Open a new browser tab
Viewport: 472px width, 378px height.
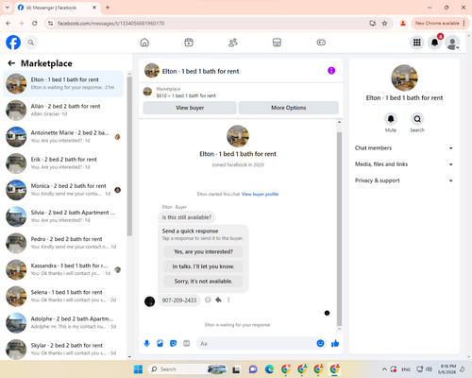pyautogui.click(x=108, y=8)
